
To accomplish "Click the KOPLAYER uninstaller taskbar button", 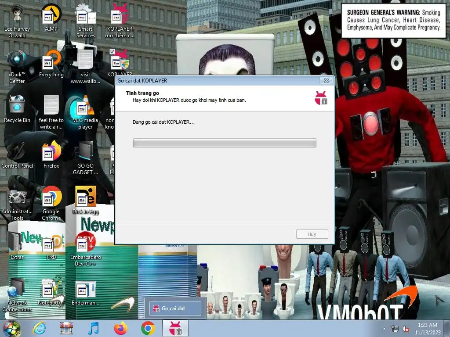I will click(175, 328).
